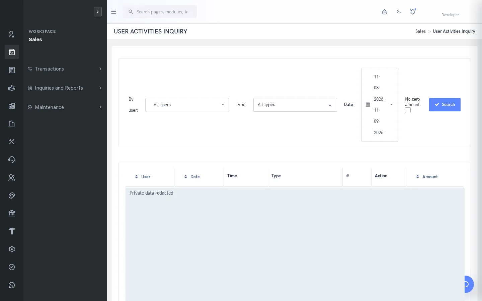Click the Sales breadcrumb link

coord(420,31)
